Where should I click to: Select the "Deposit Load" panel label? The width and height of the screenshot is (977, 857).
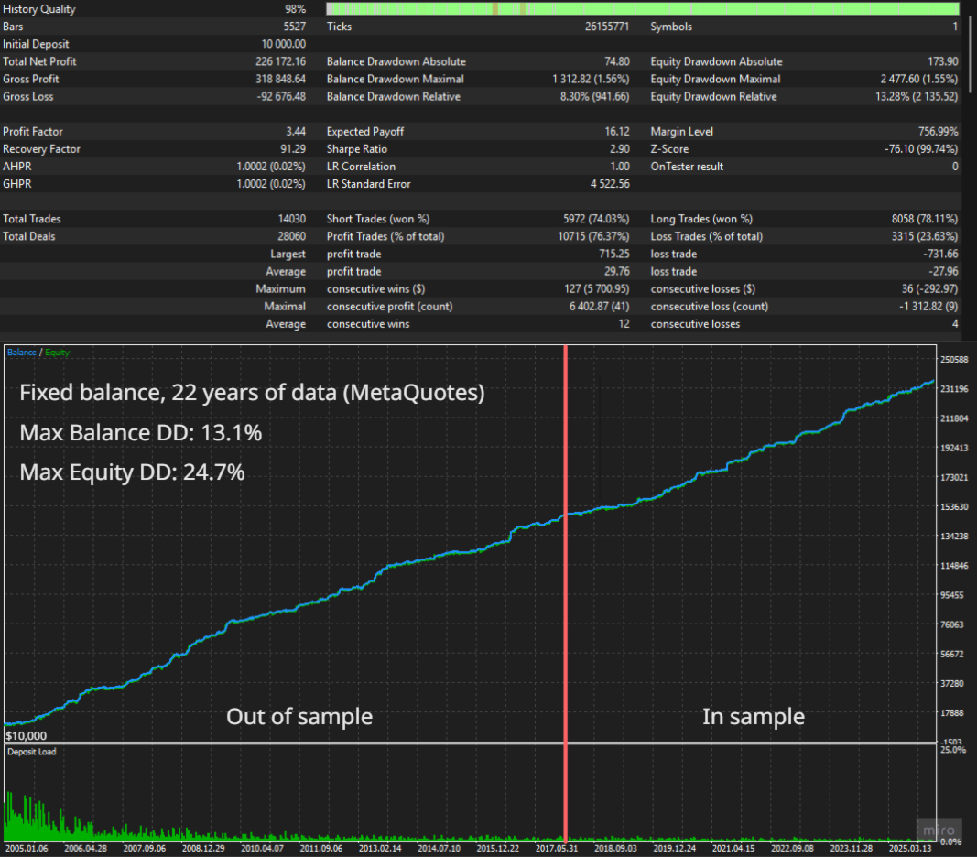(x=32, y=752)
